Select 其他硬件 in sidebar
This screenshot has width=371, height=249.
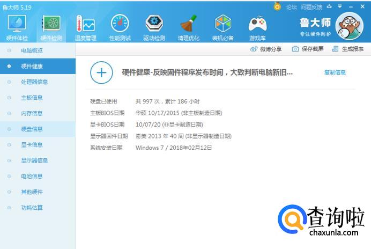coord(38,192)
